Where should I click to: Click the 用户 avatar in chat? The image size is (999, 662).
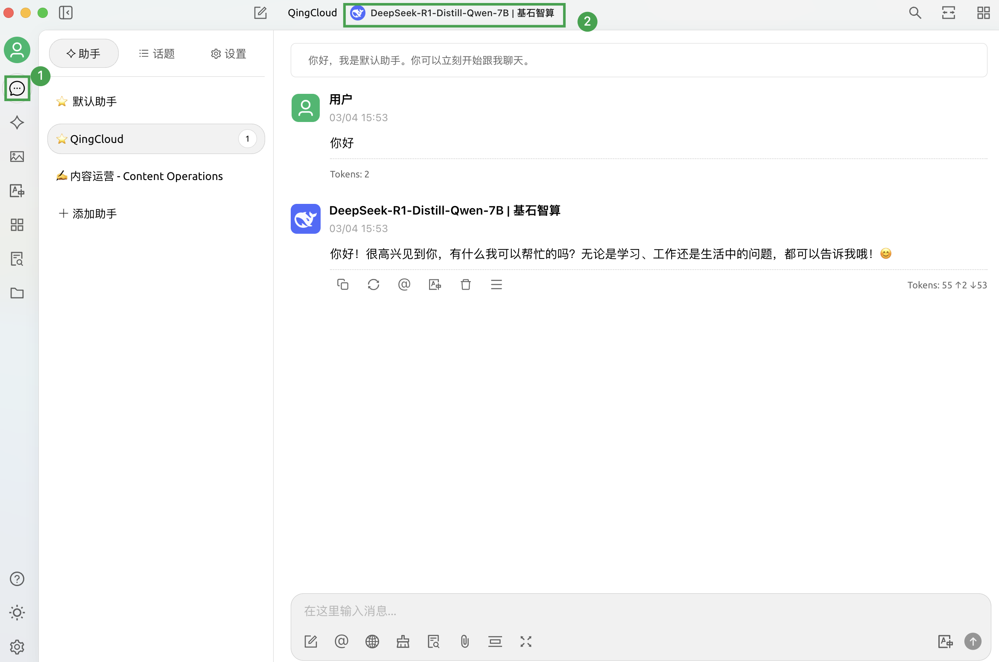[306, 108]
